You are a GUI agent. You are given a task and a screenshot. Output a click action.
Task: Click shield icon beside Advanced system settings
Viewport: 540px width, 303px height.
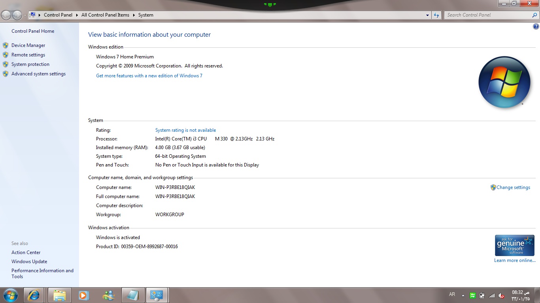pos(6,74)
